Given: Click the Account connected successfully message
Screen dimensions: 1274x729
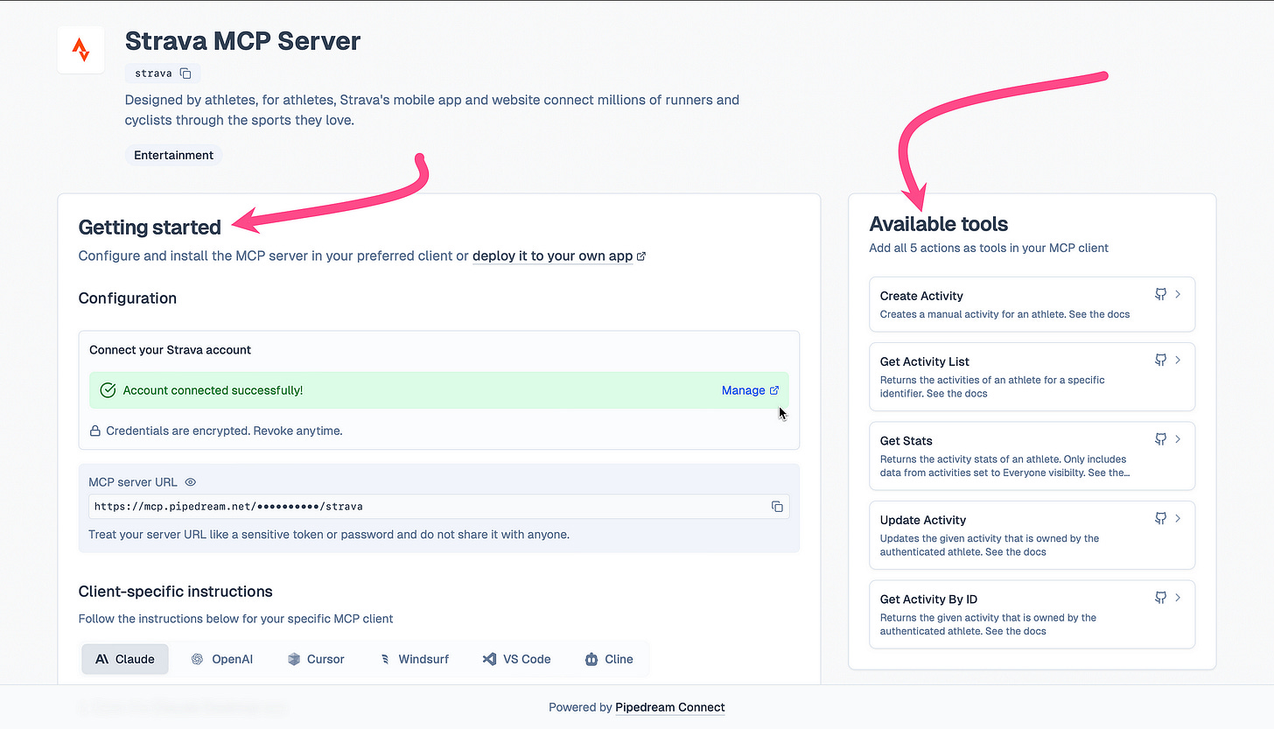Looking at the screenshot, I should coord(213,390).
